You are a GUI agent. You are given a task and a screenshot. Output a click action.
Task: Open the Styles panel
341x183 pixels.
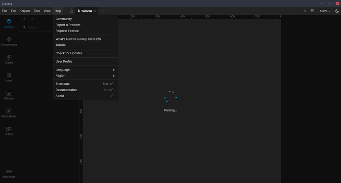point(9,59)
